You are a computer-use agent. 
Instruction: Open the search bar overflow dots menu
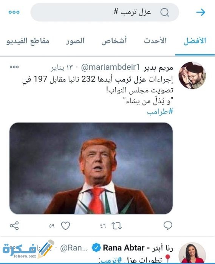coord(14,12)
